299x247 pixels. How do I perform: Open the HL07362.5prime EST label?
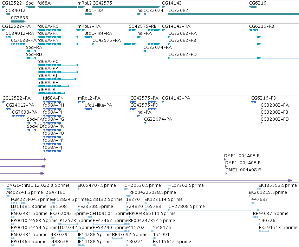[186, 185]
